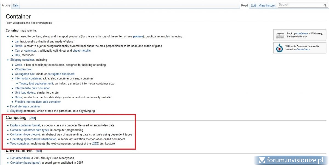Look up container in Wiktionary link

(x=302, y=33)
